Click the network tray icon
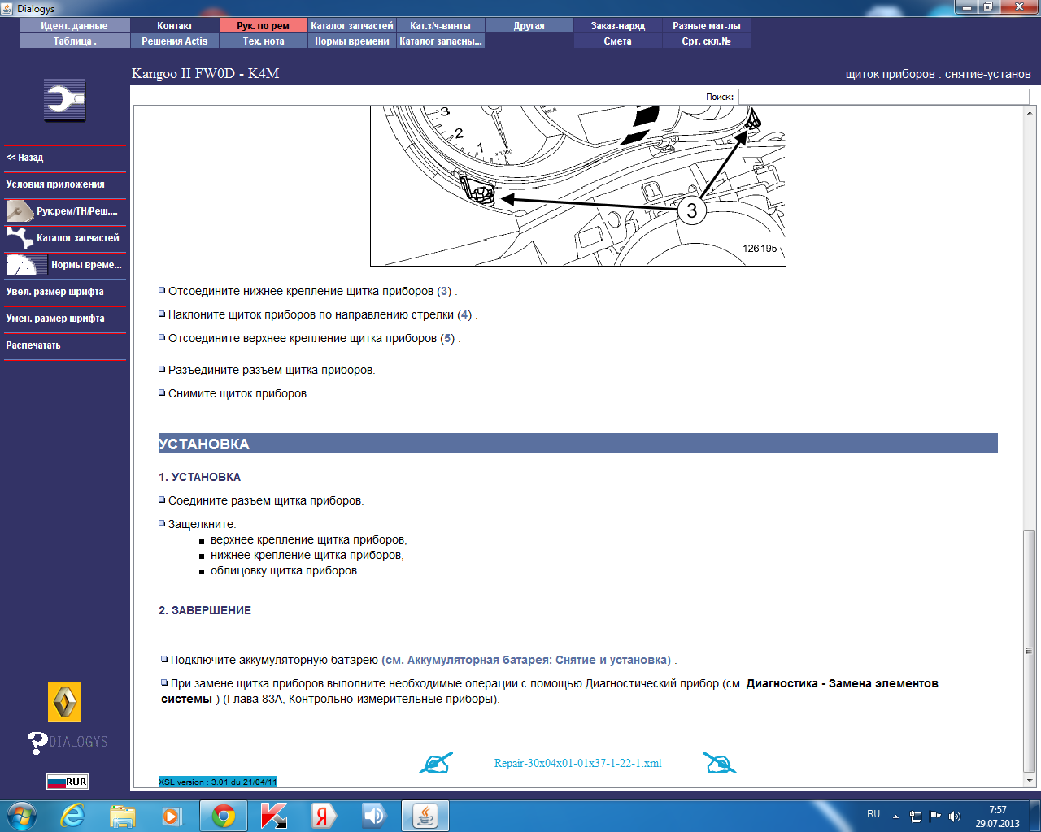This screenshot has width=1041, height=832. click(x=916, y=817)
